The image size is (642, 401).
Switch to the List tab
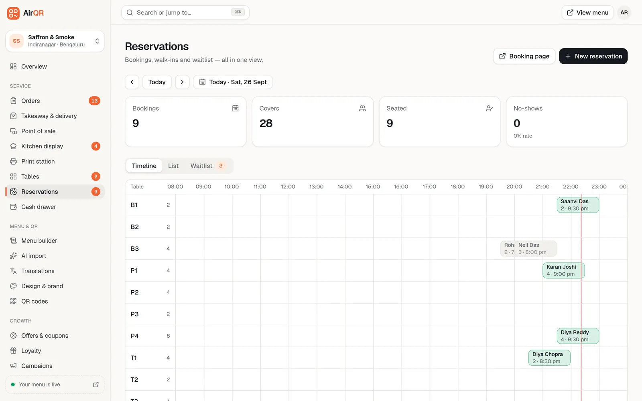pyautogui.click(x=173, y=166)
